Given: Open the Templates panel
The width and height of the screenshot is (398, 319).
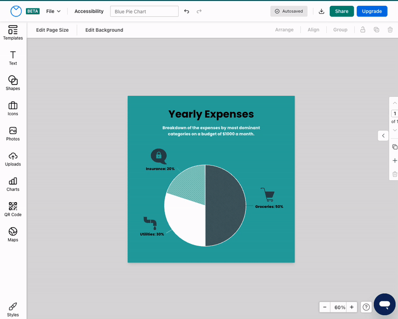Looking at the screenshot, I should point(12,34).
